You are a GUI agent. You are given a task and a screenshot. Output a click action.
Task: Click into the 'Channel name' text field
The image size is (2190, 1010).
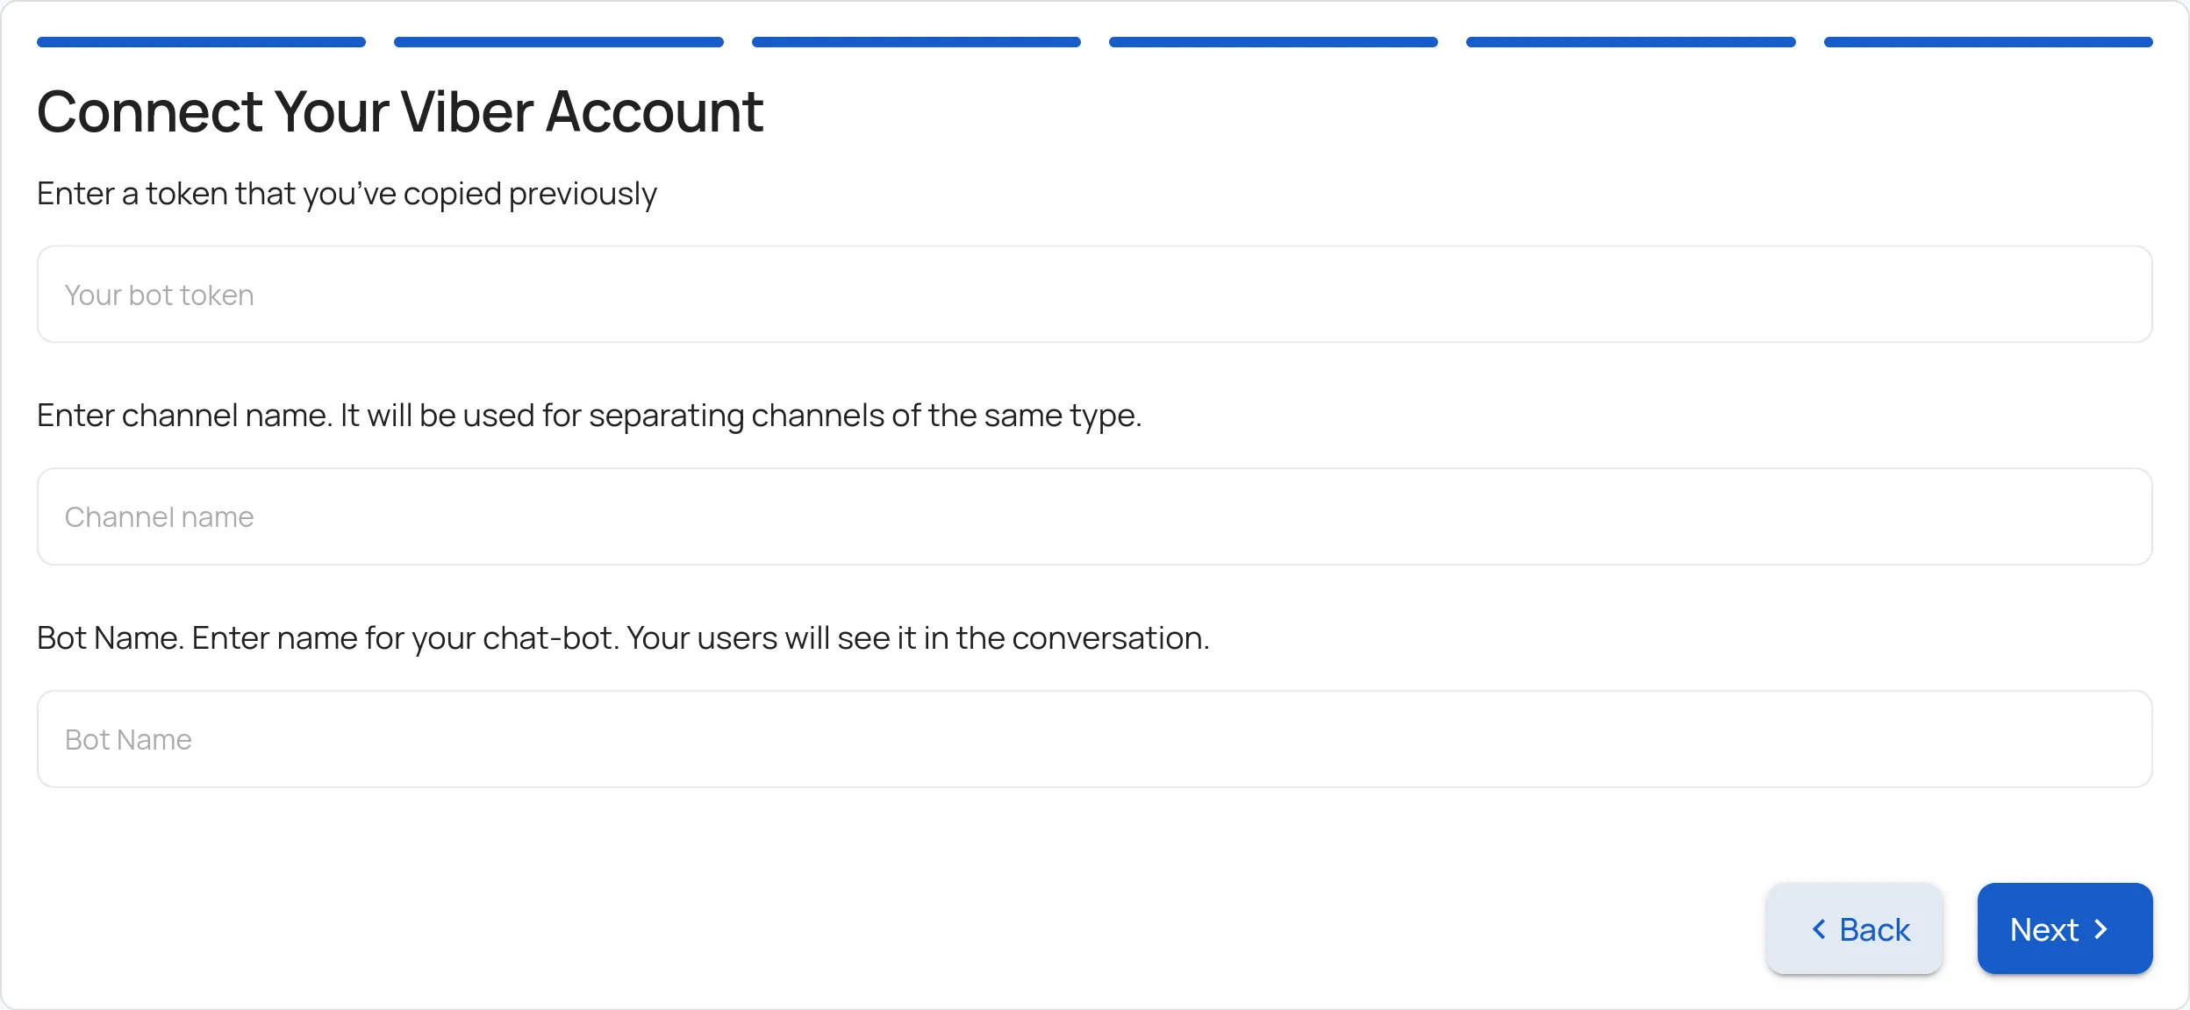[x=1094, y=516]
